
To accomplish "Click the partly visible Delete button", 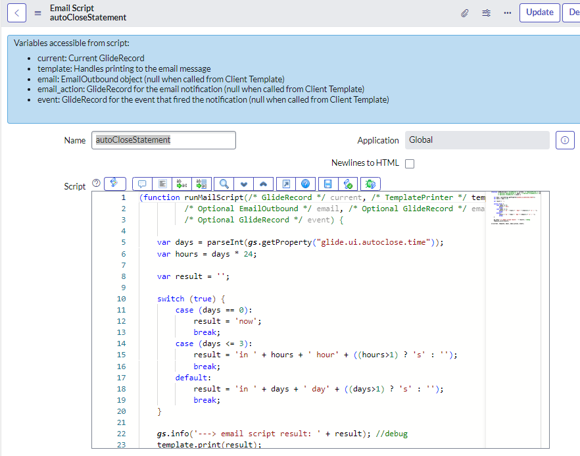I will [571, 13].
